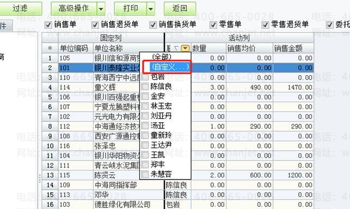
Task: Click the asterisk icon at grid corner
Action: (x=50, y=48)
